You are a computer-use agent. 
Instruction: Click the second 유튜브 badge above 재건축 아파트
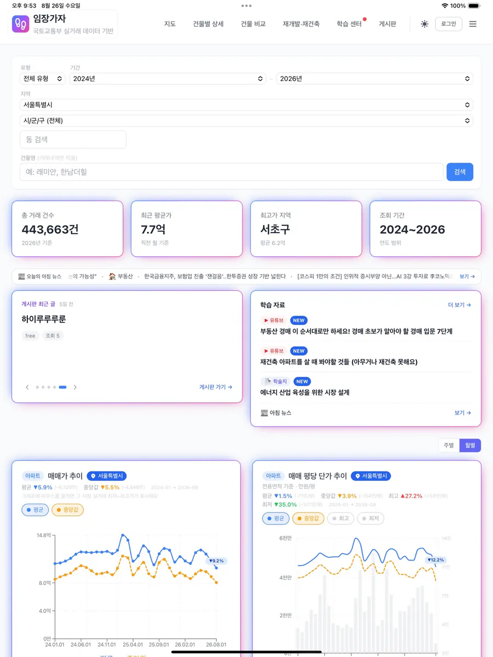[274, 351]
